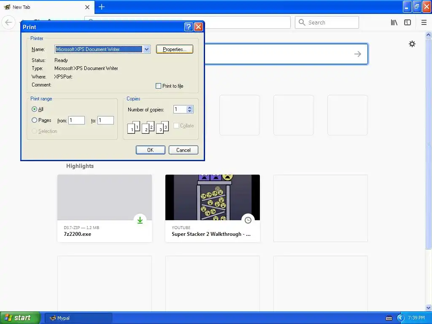Image resolution: width=432 pixels, height=324 pixels.
Task: Click the search arrow go button on page
Action: 358,54
